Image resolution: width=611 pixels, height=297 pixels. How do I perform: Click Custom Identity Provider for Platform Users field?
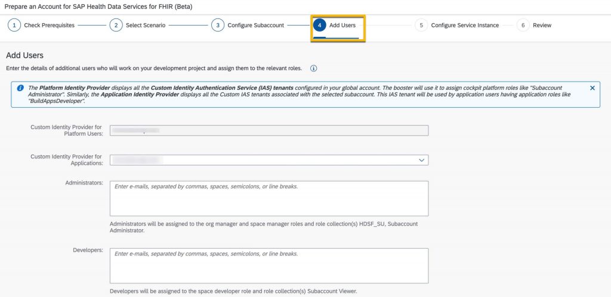269,130
